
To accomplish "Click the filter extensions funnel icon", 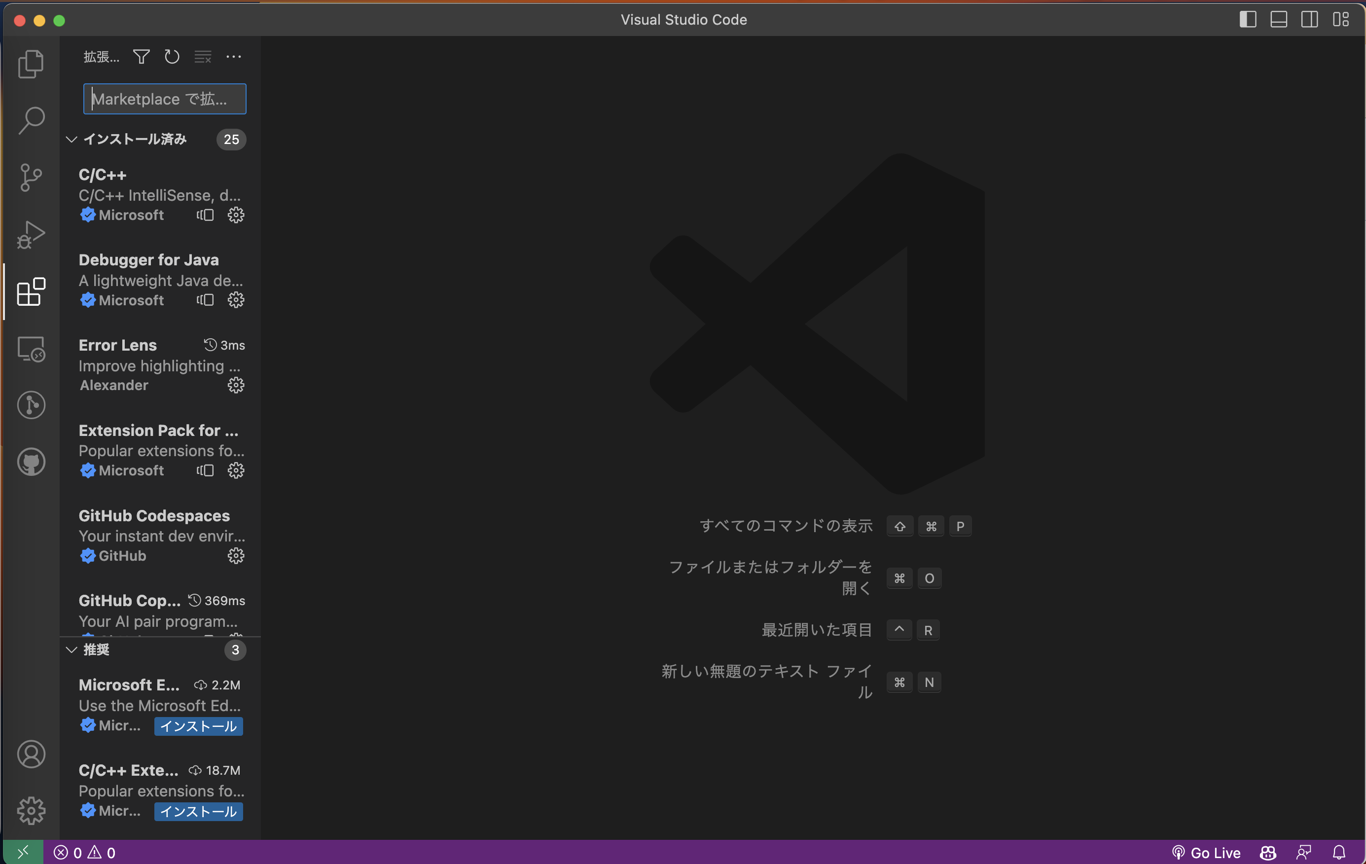I will click(141, 57).
